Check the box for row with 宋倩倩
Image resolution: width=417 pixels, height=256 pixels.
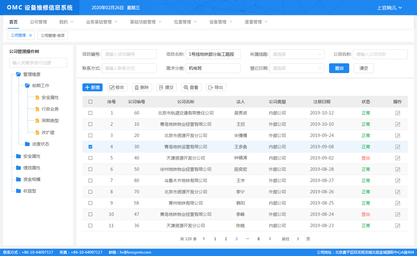click(90, 135)
